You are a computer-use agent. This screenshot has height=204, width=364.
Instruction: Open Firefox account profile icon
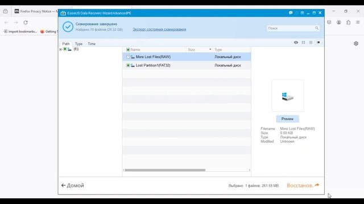pos(339,23)
